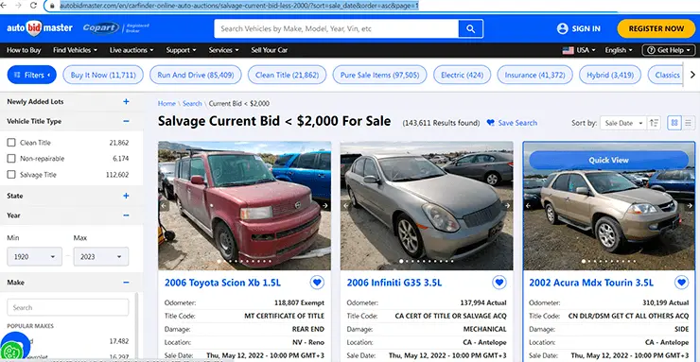Switch to list view
This screenshot has width=700, height=362.
tap(689, 123)
